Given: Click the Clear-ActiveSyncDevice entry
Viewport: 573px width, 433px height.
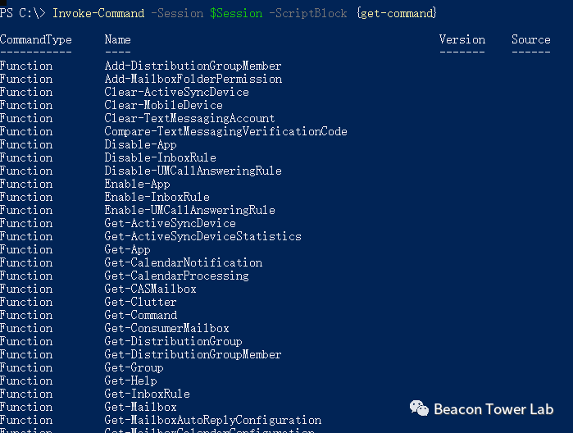Looking at the screenshot, I should pos(176,92).
